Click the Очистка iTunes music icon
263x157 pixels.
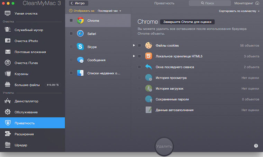(x=8, y=63)
